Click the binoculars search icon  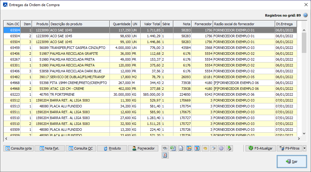(165, 148)
